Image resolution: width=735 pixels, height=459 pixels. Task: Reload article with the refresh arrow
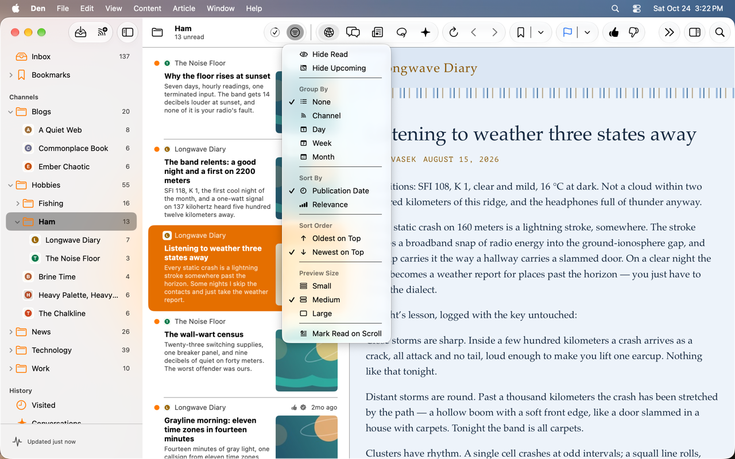pos(454,33)
